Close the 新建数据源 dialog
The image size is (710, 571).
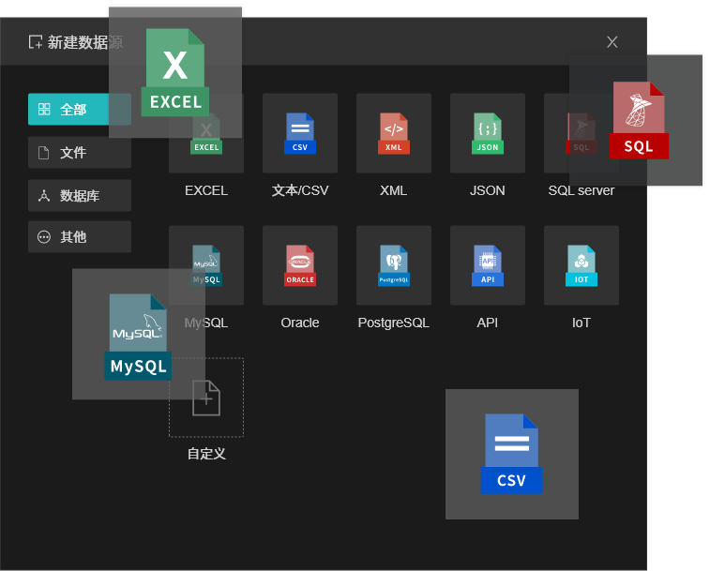pyautogui.click(x=612, y=42)
